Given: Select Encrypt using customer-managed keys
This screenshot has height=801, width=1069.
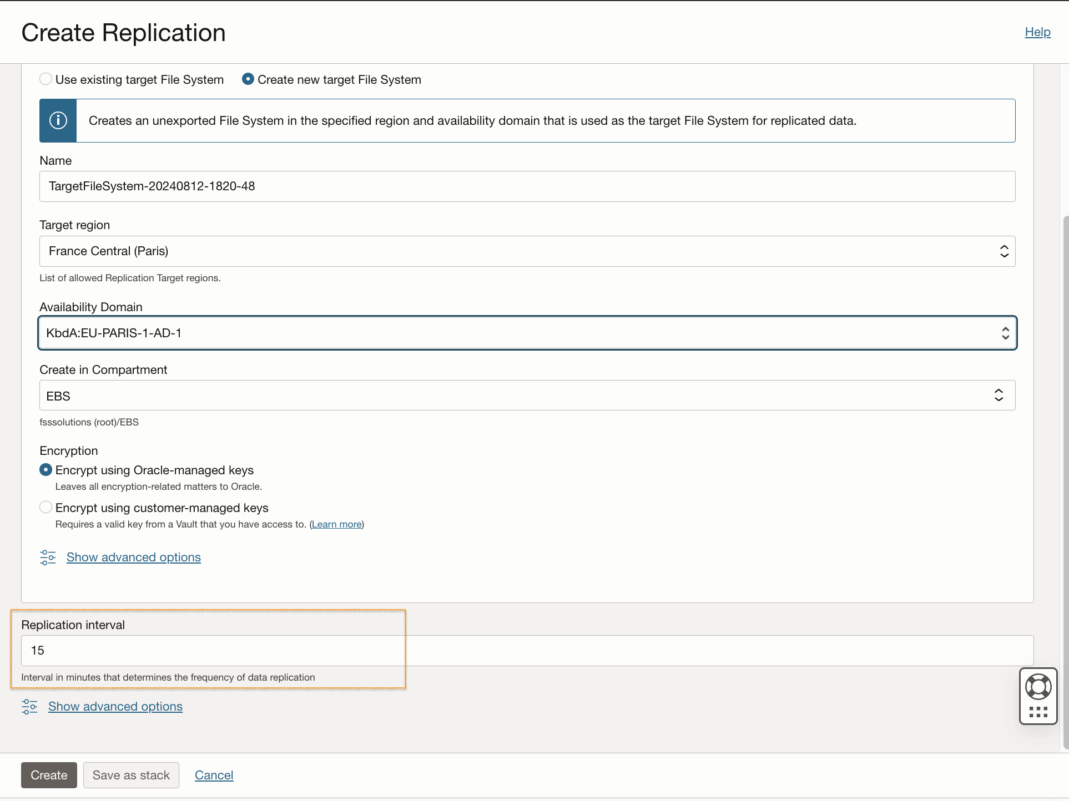Looking at the screenshot, I should [x=46, y=506].
